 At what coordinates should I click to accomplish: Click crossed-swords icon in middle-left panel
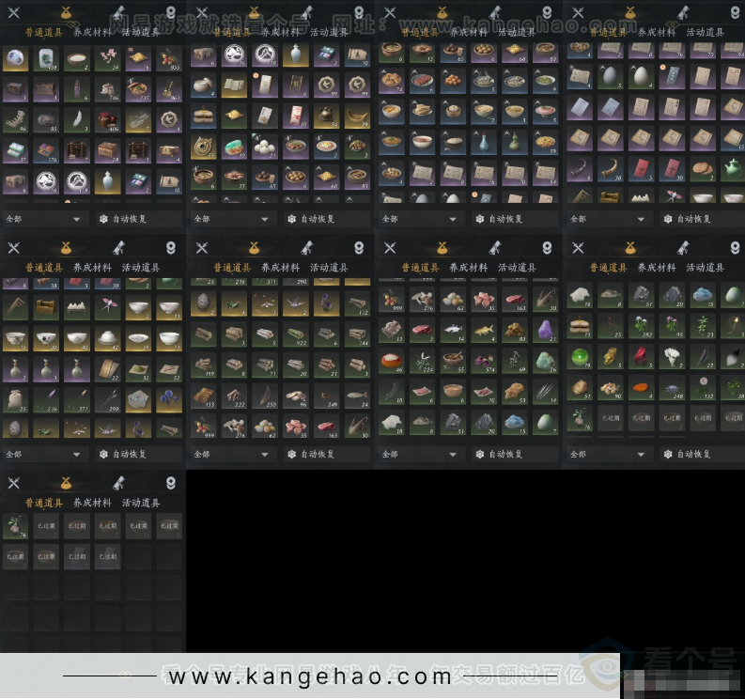14,248
